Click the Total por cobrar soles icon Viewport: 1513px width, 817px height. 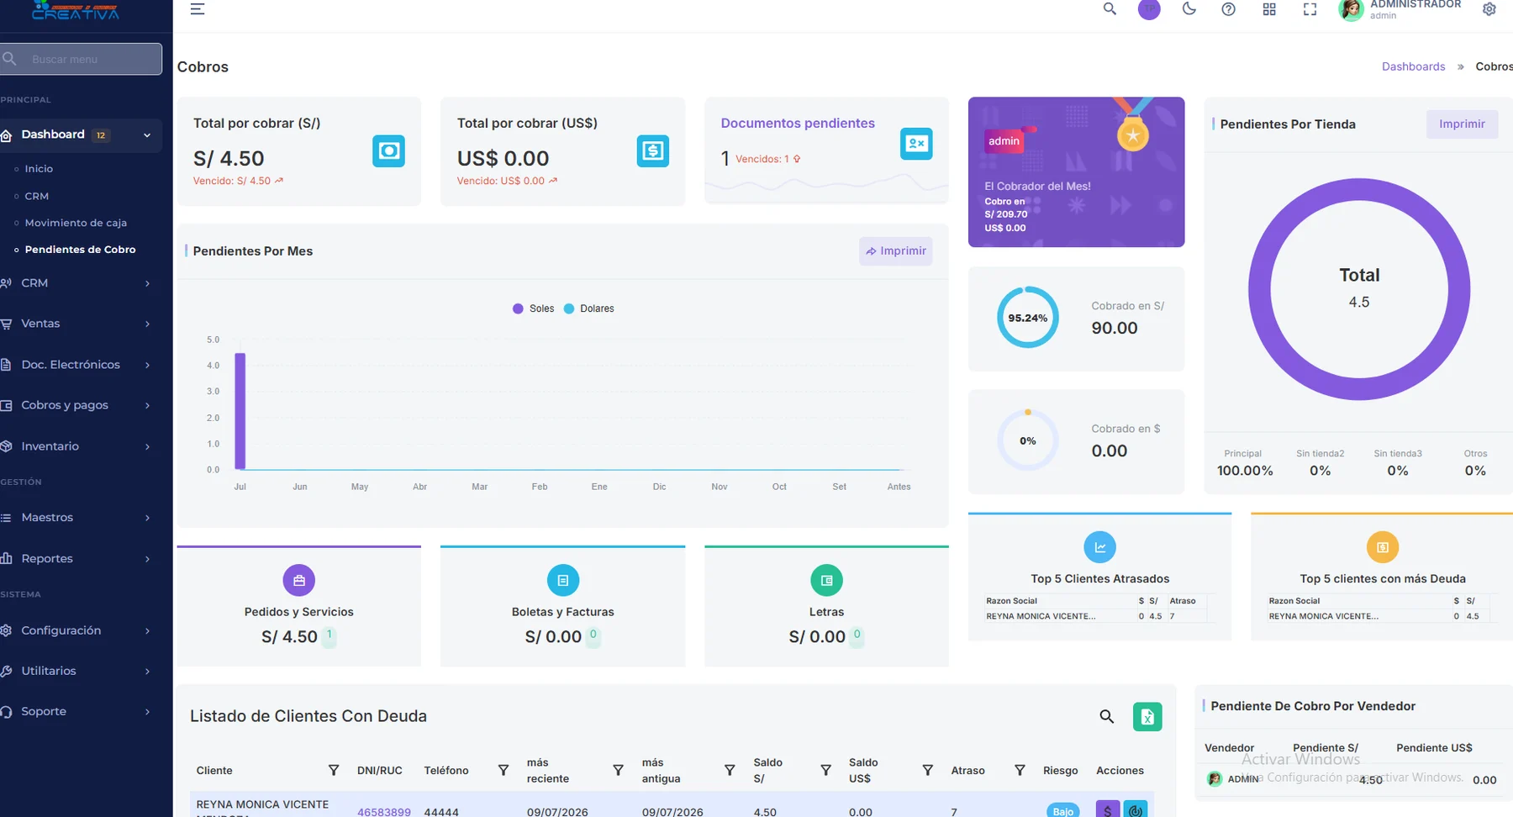[388, 151]
